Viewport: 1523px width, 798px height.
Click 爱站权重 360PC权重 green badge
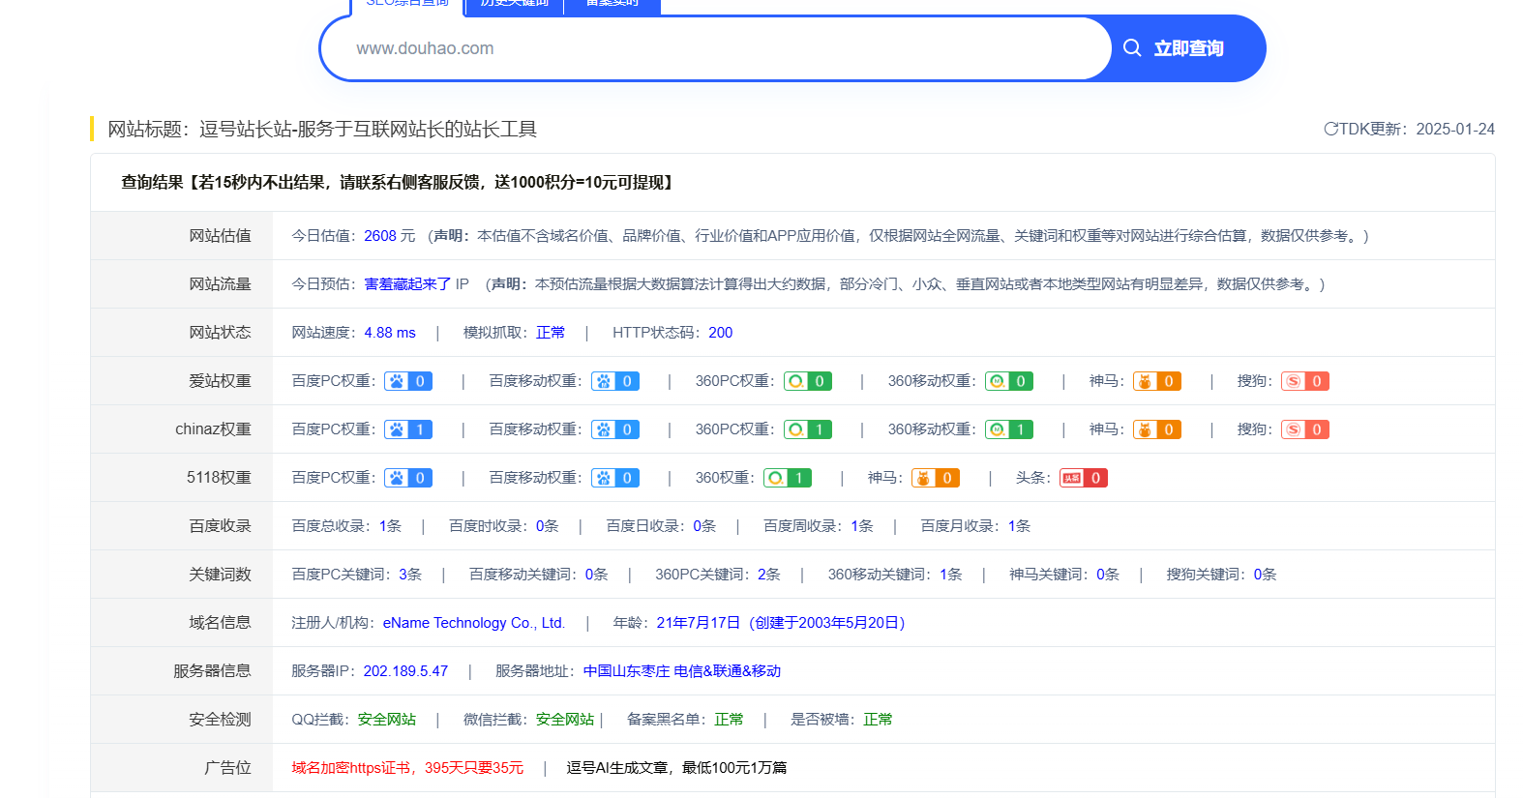point(808,381)
